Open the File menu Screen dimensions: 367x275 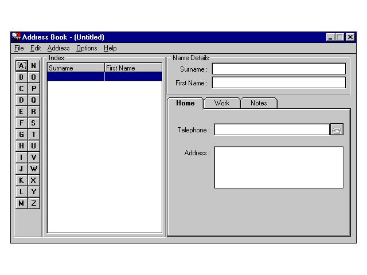pyautogui.click(x=19, y=48)
